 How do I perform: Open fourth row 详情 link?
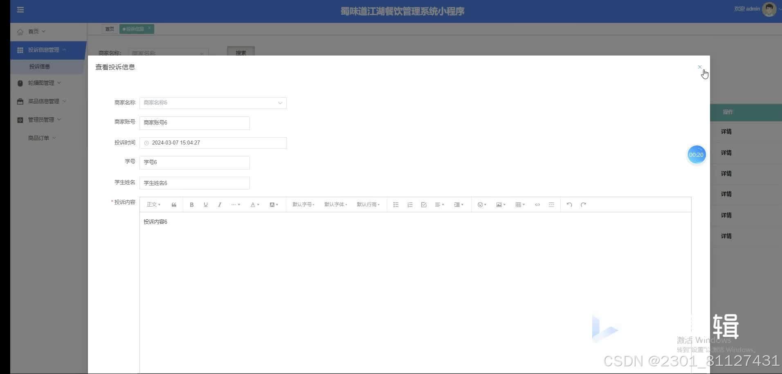click(x=726, y=194)
